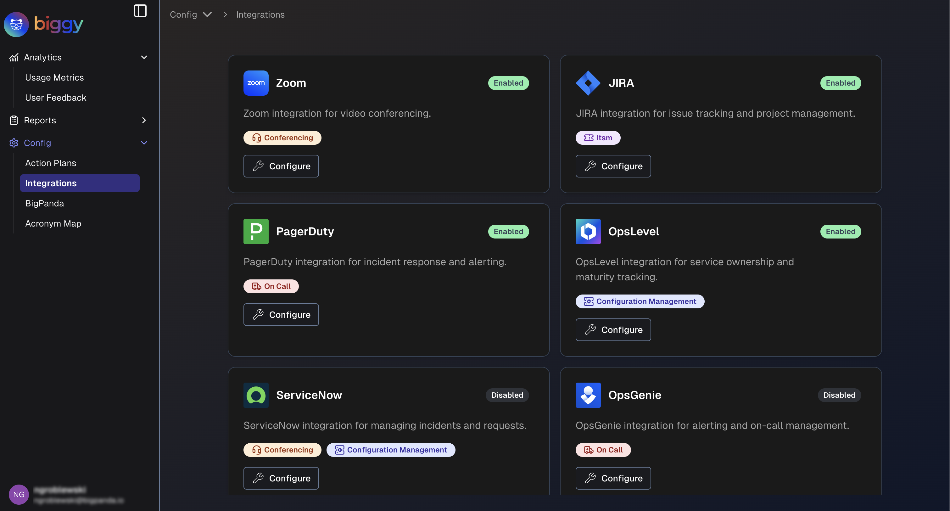Click the ServiceNow integration icon
The image size is (950, 511).
[256, 395]
